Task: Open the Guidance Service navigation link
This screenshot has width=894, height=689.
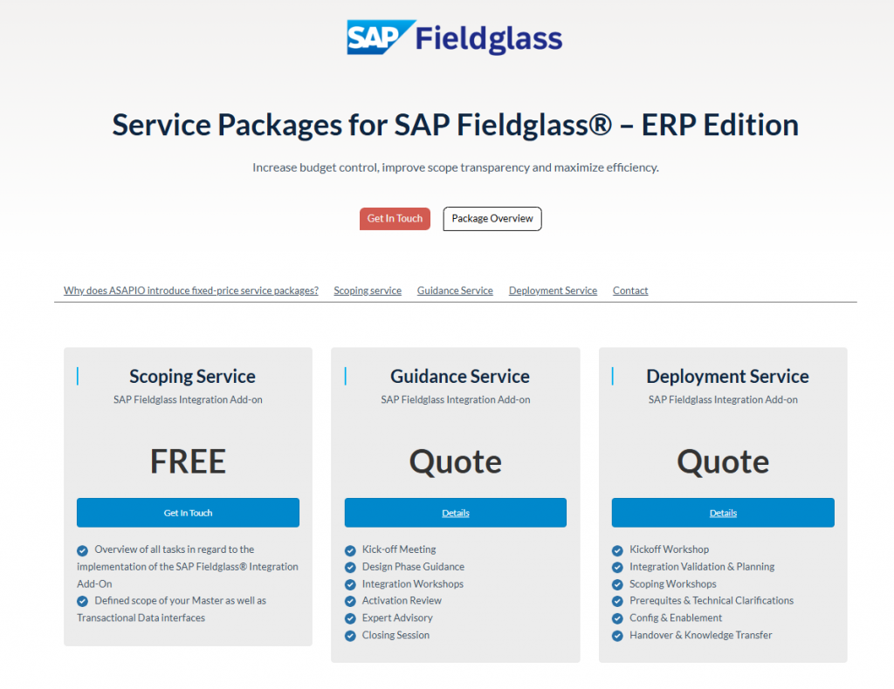Action: 455,290
